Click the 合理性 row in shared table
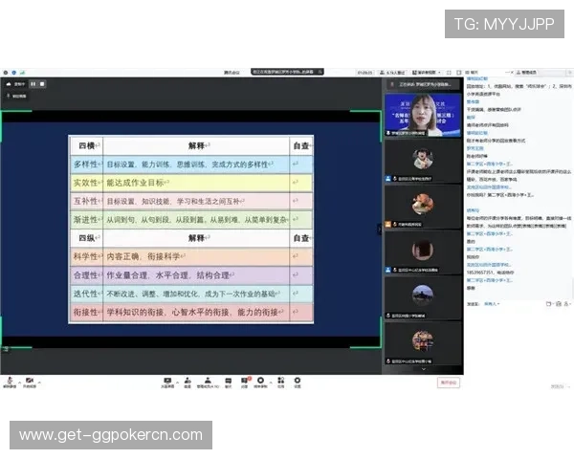The width and height of the screenshot is (574, 459). tap(191, 275)
